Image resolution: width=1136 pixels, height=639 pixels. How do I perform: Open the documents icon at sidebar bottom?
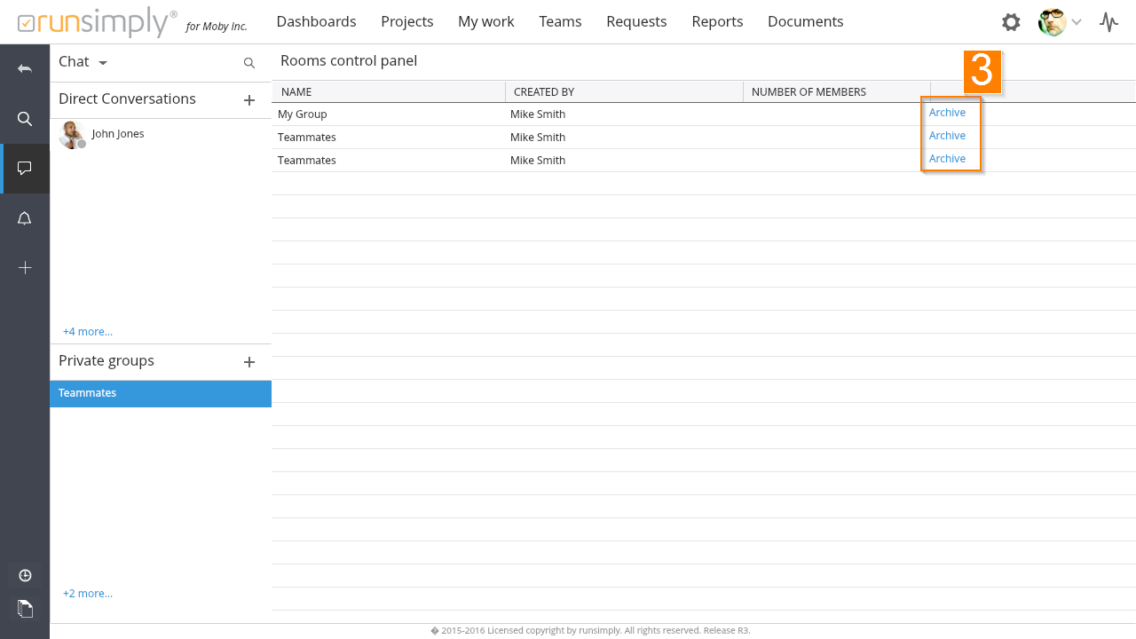click(25, 608)
